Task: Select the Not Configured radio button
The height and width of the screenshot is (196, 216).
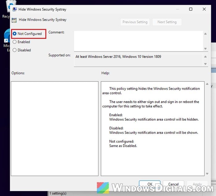Action: tap(15, 34)
